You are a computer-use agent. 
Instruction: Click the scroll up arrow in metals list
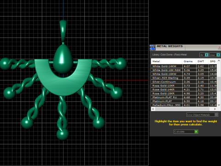219,61
